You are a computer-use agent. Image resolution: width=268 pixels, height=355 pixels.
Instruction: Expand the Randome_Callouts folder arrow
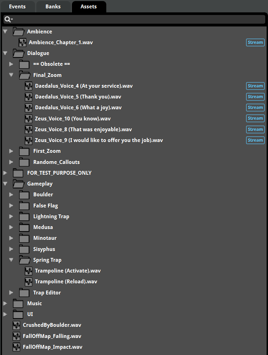point(11,162)
